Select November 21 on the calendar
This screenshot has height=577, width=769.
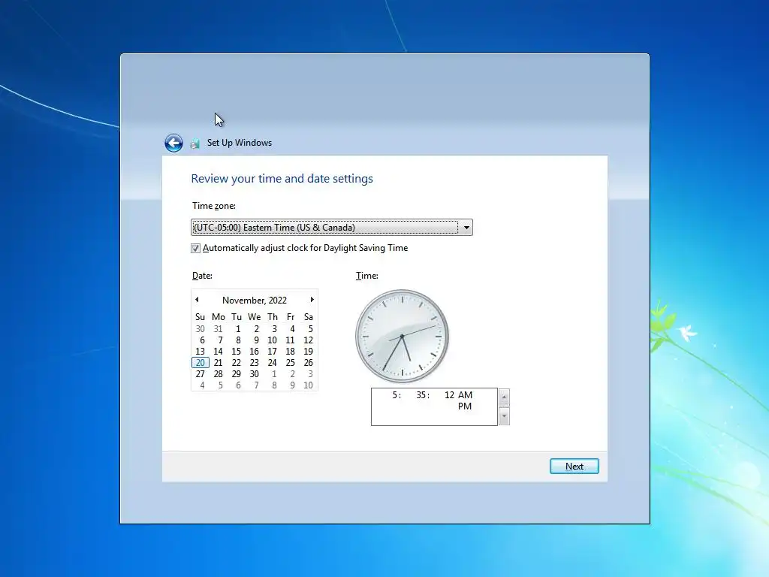click(219, 363)
